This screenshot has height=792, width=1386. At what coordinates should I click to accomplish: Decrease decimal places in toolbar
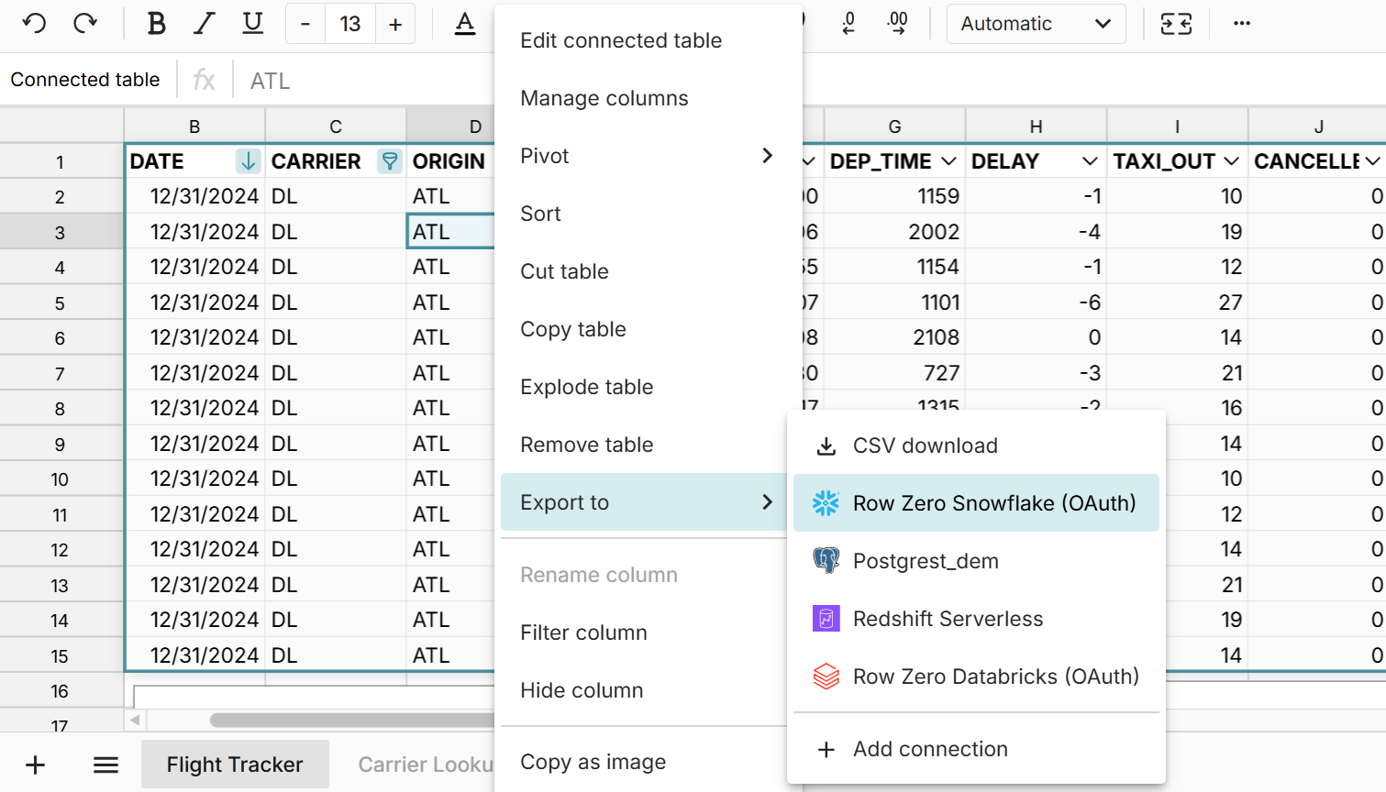pos(848,23)
